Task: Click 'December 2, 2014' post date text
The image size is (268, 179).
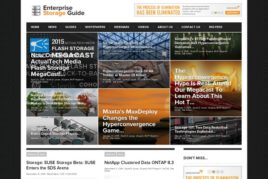Action: pyautogui.click(x=113, y=169)
